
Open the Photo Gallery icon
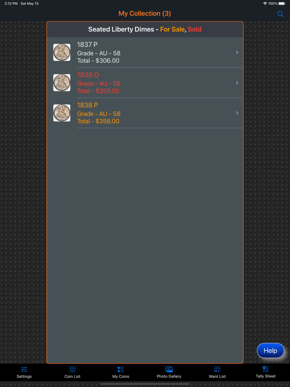click(x=169, y=370)
